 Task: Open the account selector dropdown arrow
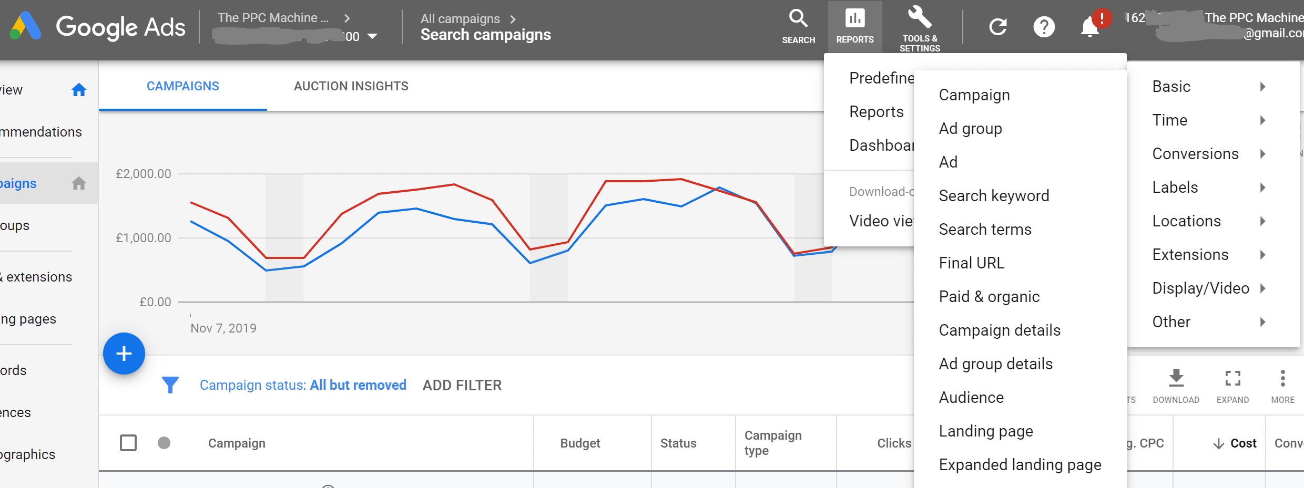tap(372, 37)
